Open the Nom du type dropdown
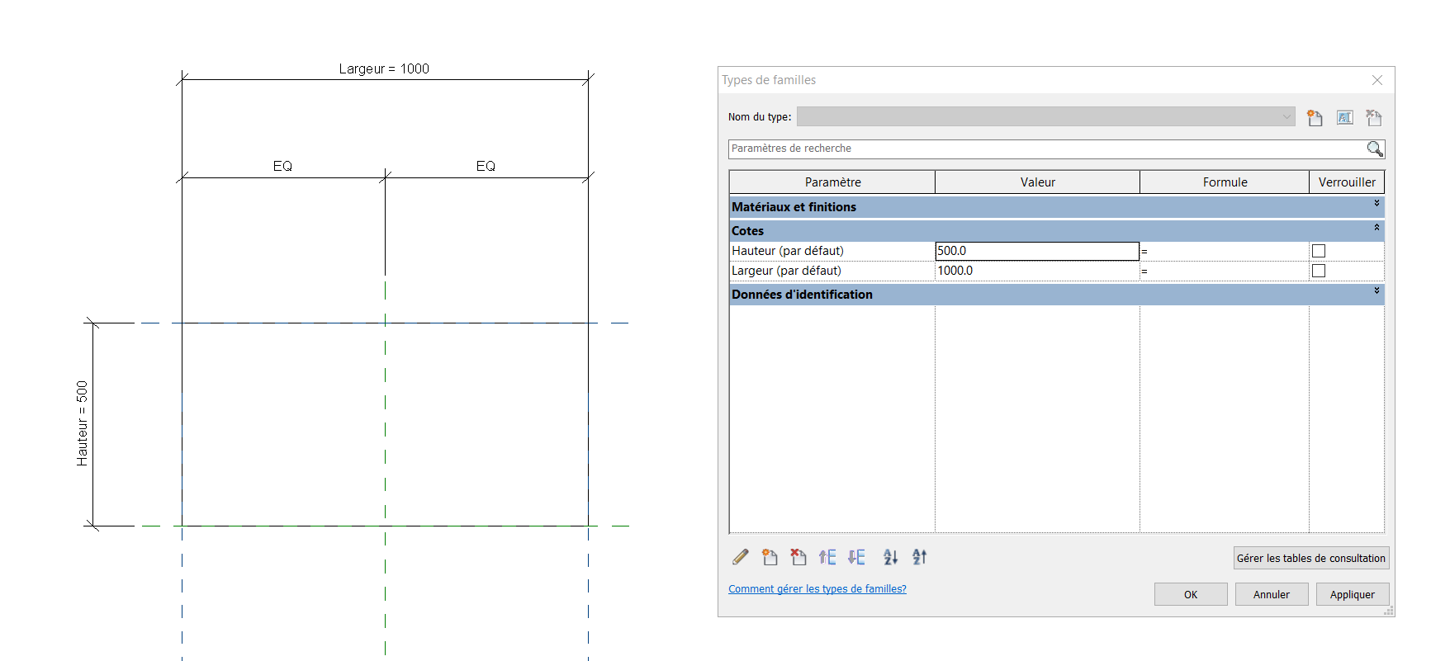Viewport: 1431px width, 661px height. pos(1286,117)
